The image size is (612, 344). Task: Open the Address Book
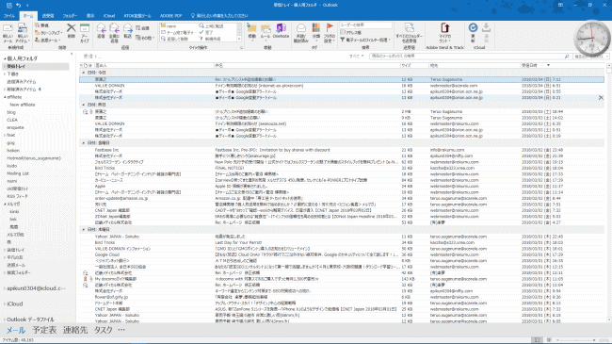pyautogui.click(x=351, y=32)
